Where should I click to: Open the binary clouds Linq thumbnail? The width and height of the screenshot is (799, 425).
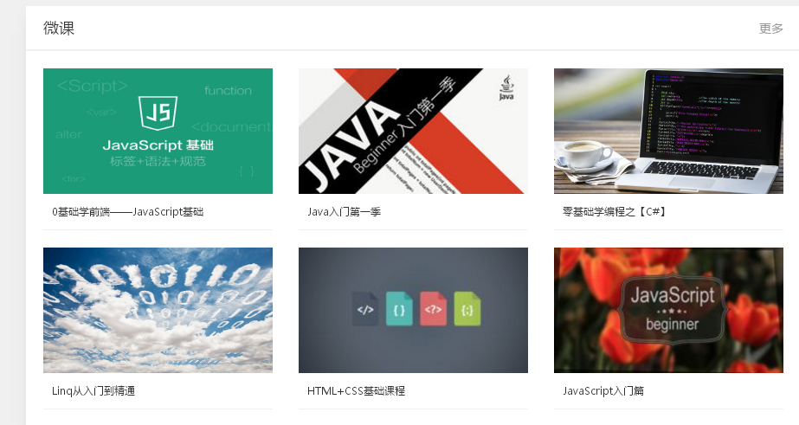pyautogui.click(x=158, y=310)
